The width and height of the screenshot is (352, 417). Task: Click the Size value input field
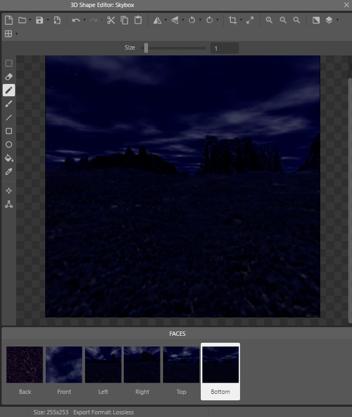[x=224, y=48]
